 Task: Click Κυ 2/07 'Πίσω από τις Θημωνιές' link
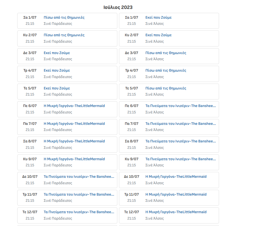coord(64,35)
